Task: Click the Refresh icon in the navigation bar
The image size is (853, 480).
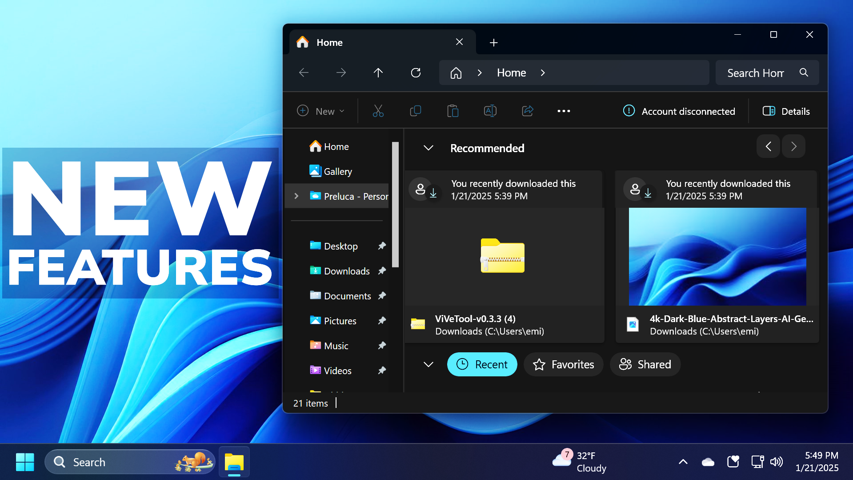Action: [416, 72]
